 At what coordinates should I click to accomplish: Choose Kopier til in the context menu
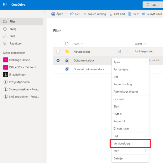pos(130,121)
